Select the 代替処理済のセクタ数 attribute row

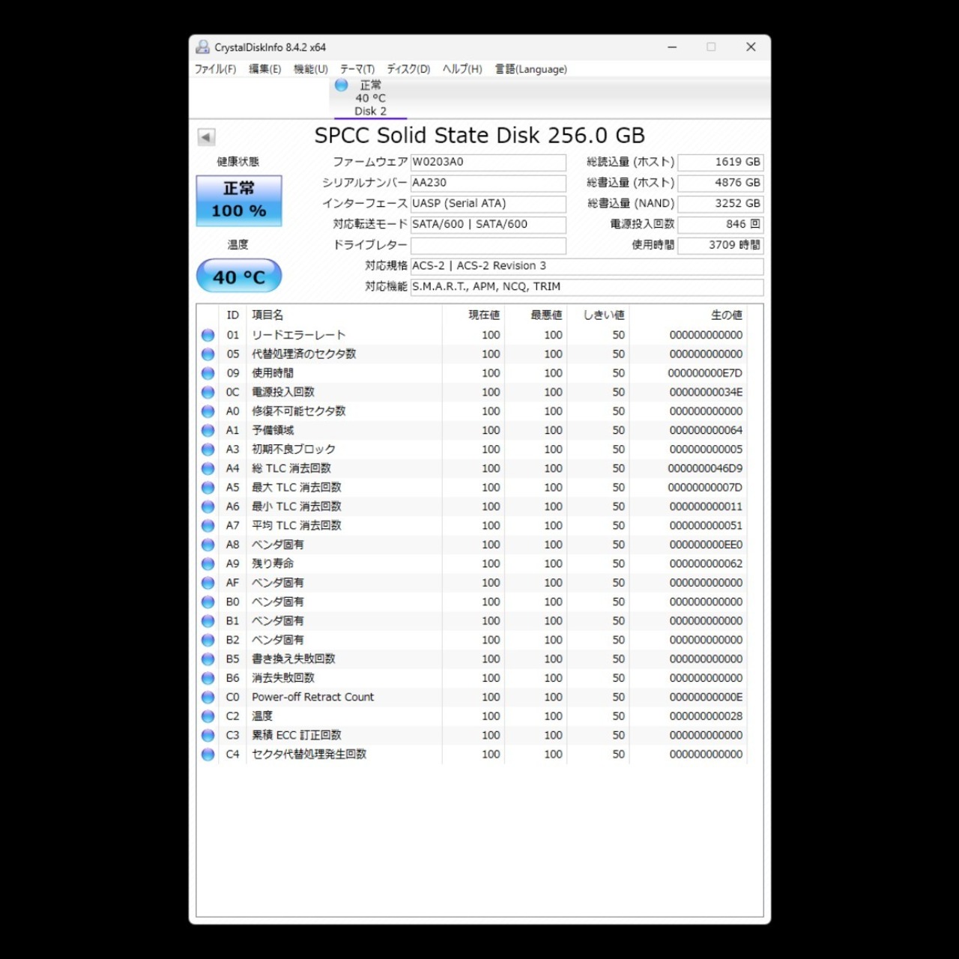[x=473, y=354]
